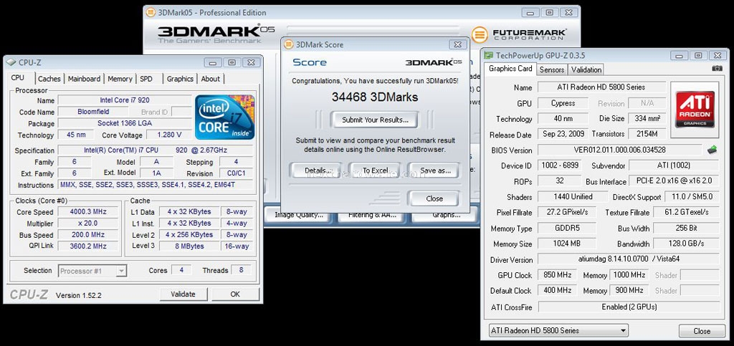Click the Die Size 334 mm² value
Viewport: 734px width, 346px height.
tap(647, 118)
